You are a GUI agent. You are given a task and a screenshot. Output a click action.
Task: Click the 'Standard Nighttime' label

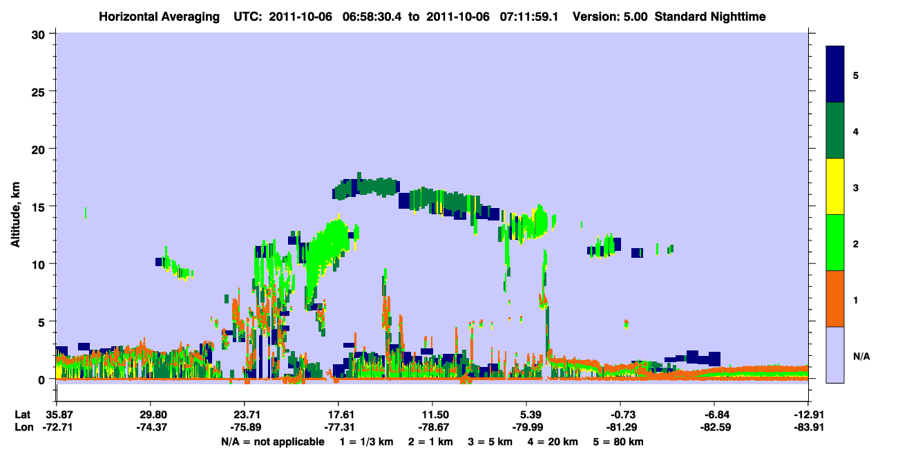pos(710,17)
